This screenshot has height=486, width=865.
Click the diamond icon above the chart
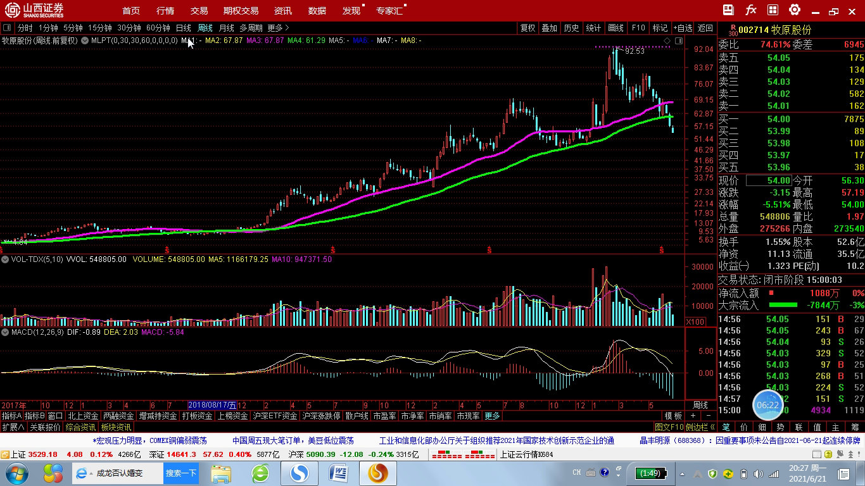tap(667, 40)
